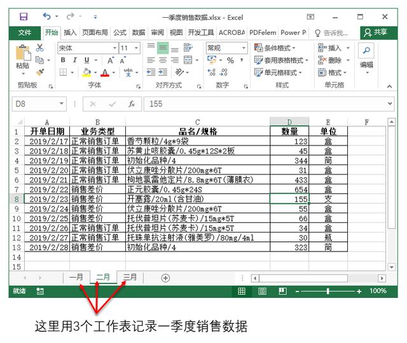Expand the formula bar

click(x=390, y=104)
